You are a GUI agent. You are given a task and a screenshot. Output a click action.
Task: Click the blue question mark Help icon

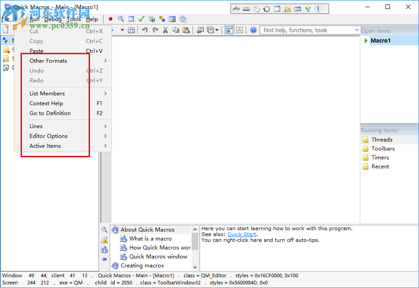pos(253,30)
